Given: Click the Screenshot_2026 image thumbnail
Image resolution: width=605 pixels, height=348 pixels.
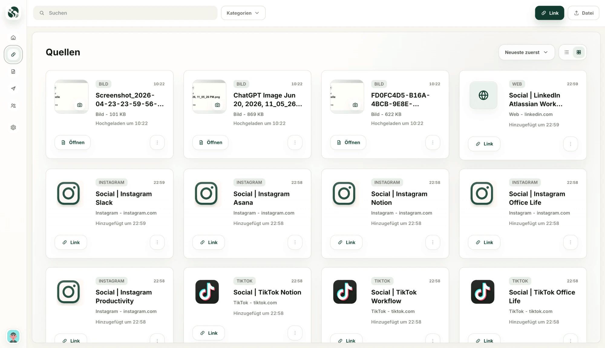Looking at the screenshot, I should (x=71, y=97).
